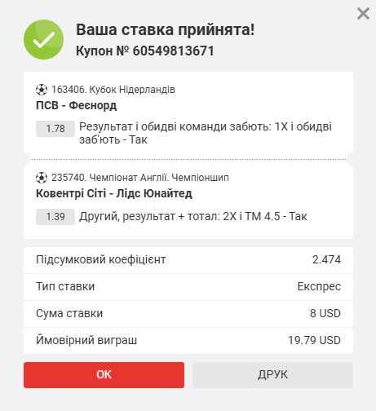
Task: Close the bet confirmation dialog
Action: point(363,14)
